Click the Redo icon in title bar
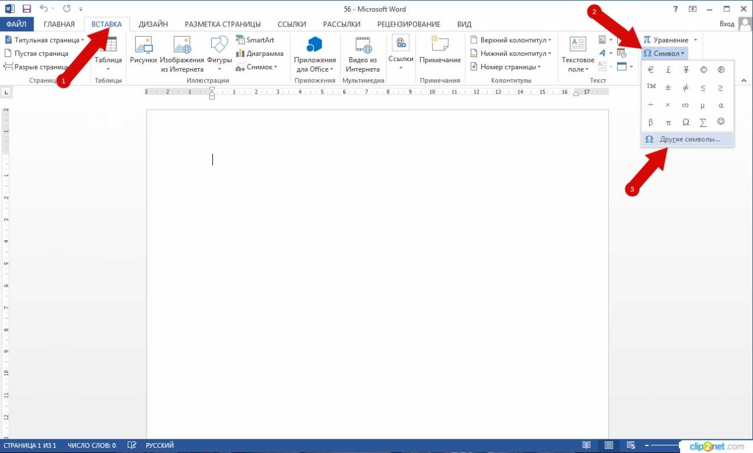The image size is (753, 453). (x=66, y=9)
